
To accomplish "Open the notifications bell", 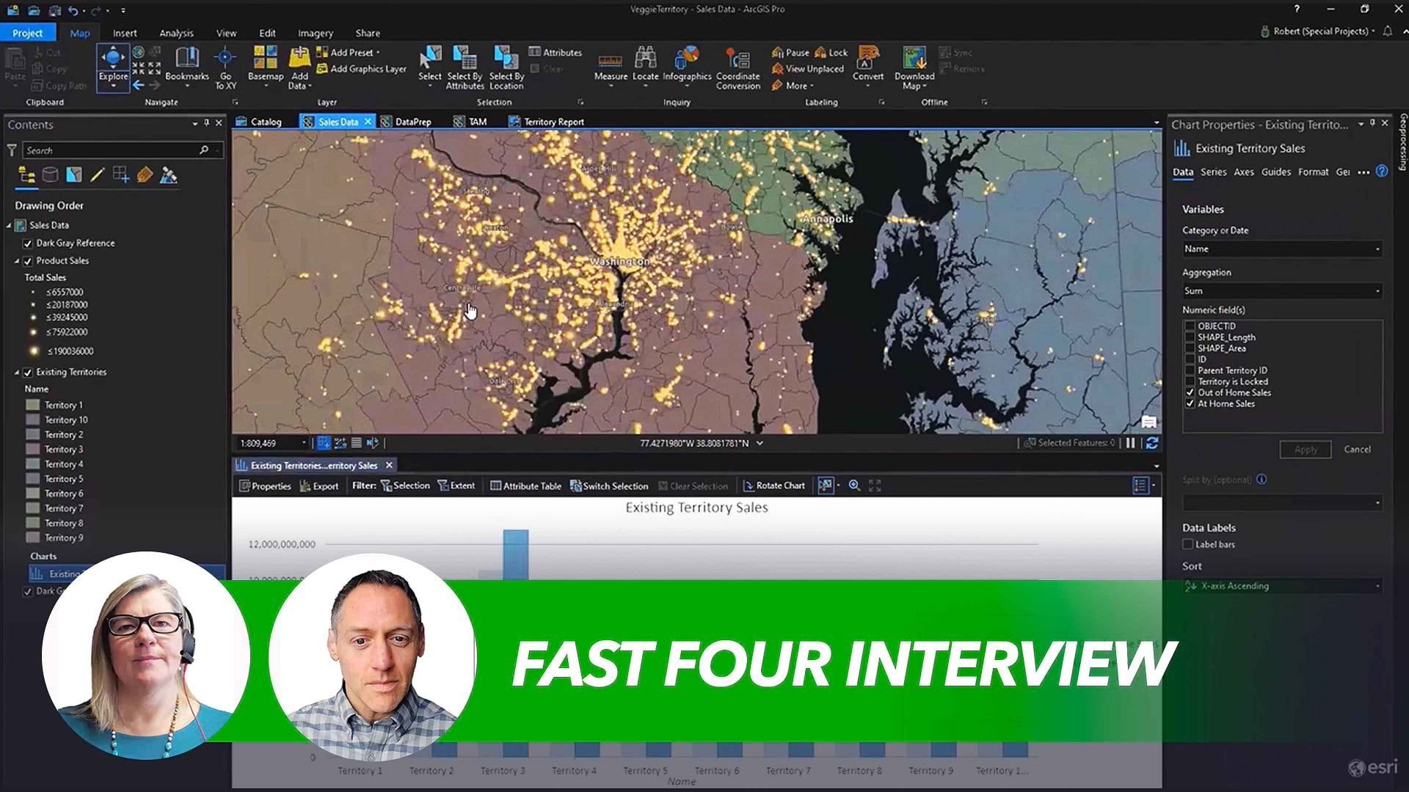I will coord(1388,32).
